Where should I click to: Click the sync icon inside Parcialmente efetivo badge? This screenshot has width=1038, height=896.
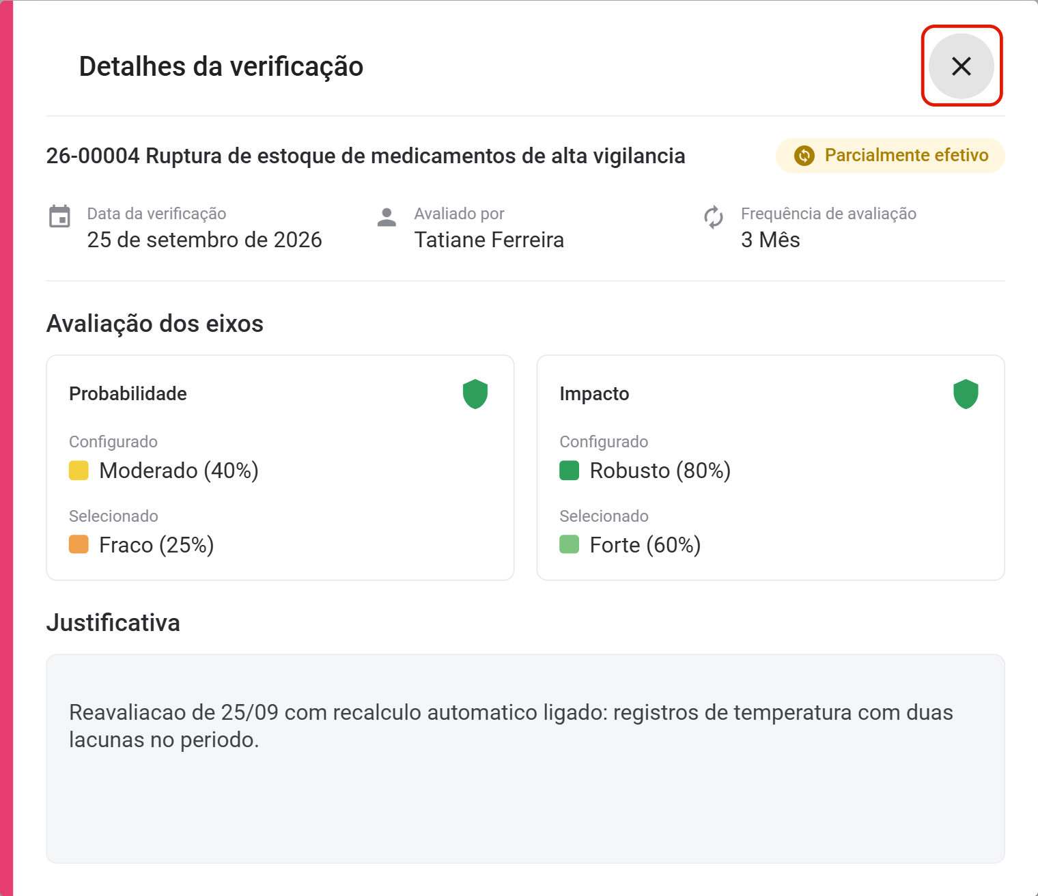coord(804,156)
